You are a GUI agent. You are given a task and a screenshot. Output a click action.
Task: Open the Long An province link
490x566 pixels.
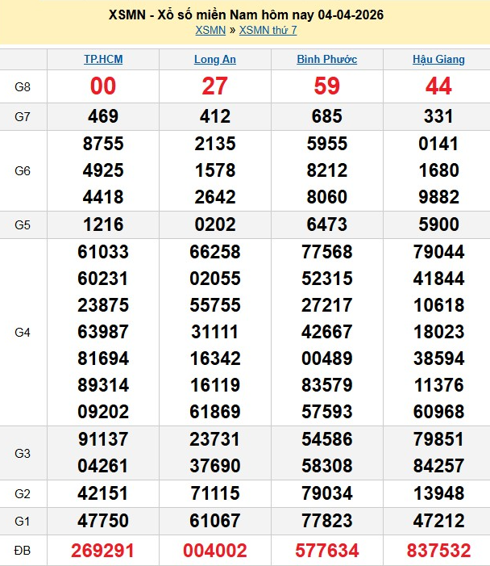pos(215,60)
